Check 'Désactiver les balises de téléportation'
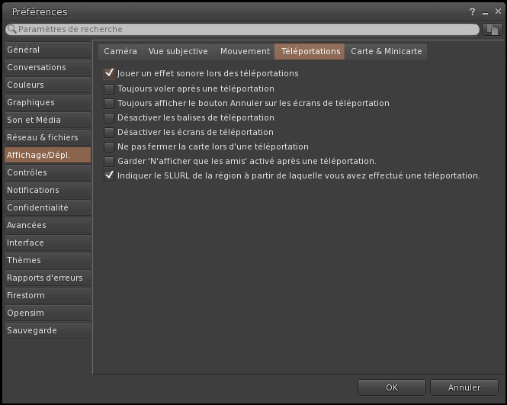 pyautogui.click(x=109, y=117)
